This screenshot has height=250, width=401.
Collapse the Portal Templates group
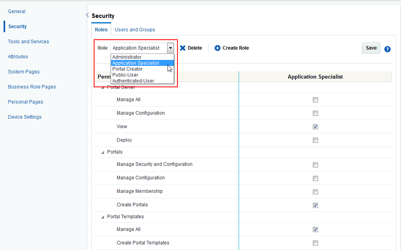point(103,217)
